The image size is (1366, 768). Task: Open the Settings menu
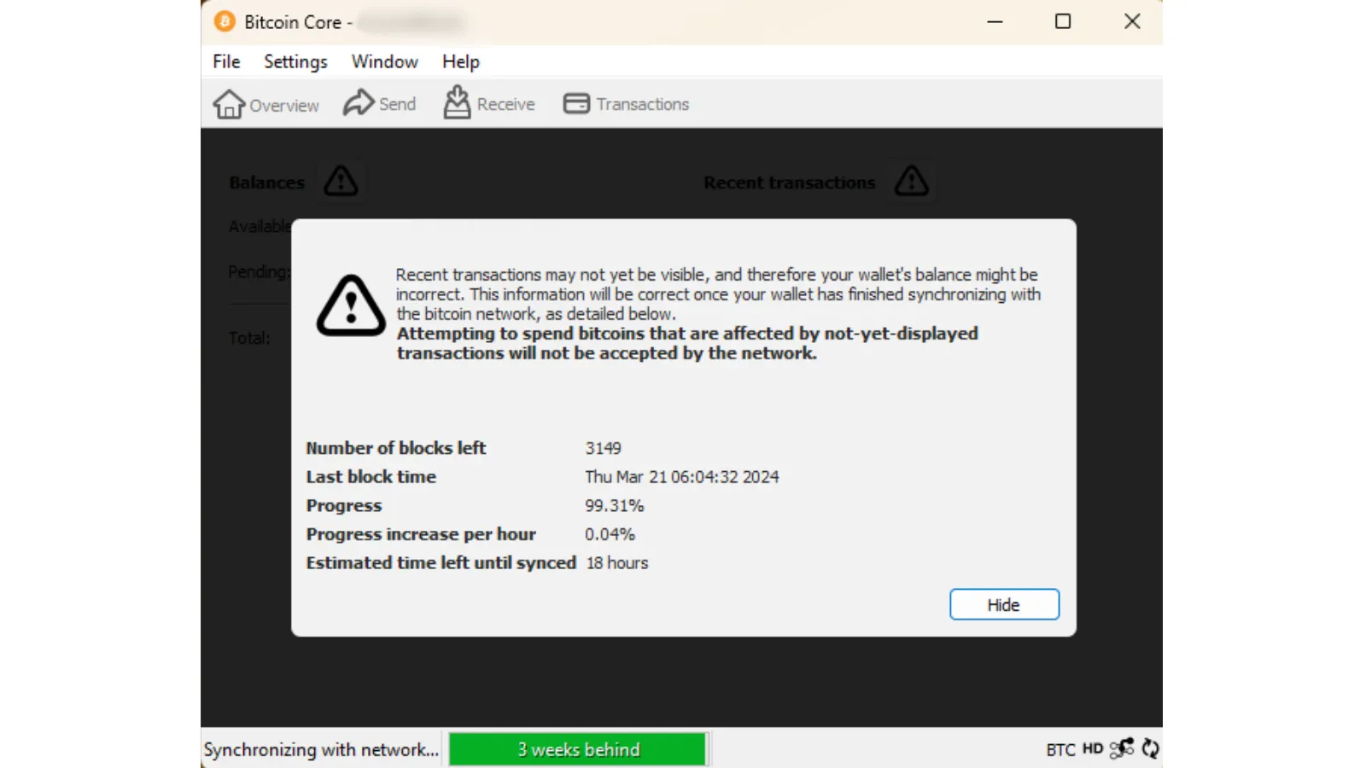pyautogui.click(x=295, y=61)
